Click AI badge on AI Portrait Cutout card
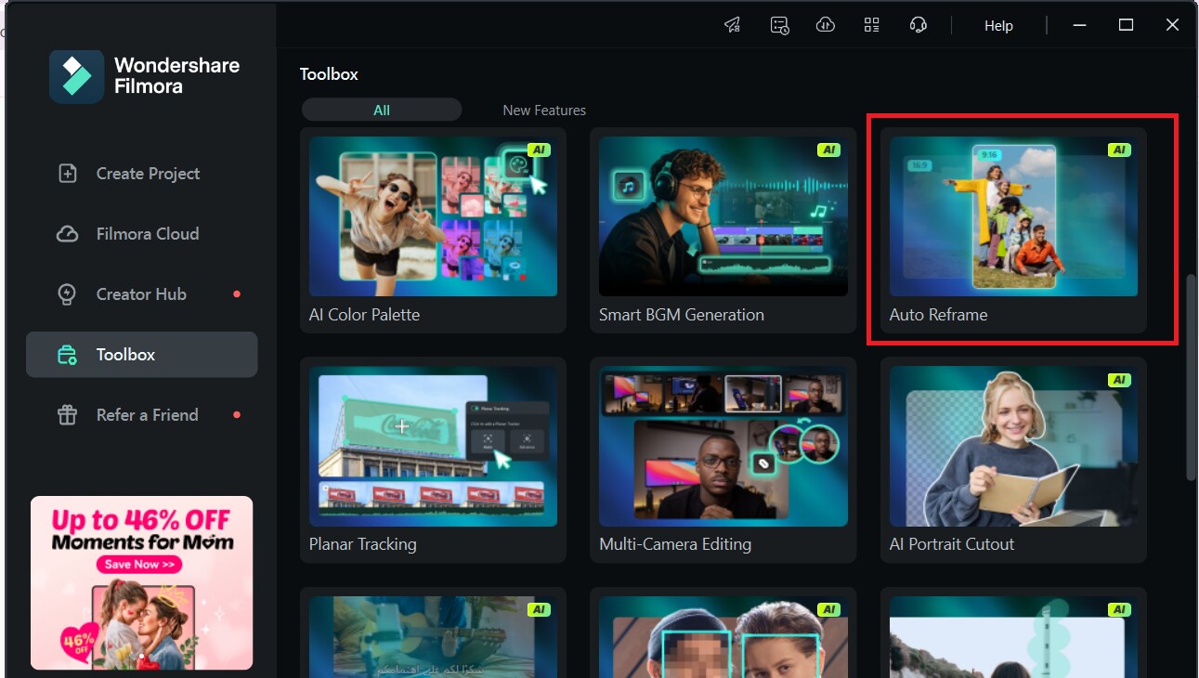The width and height of the screenshot is (1199, 678). point(1119,380)
